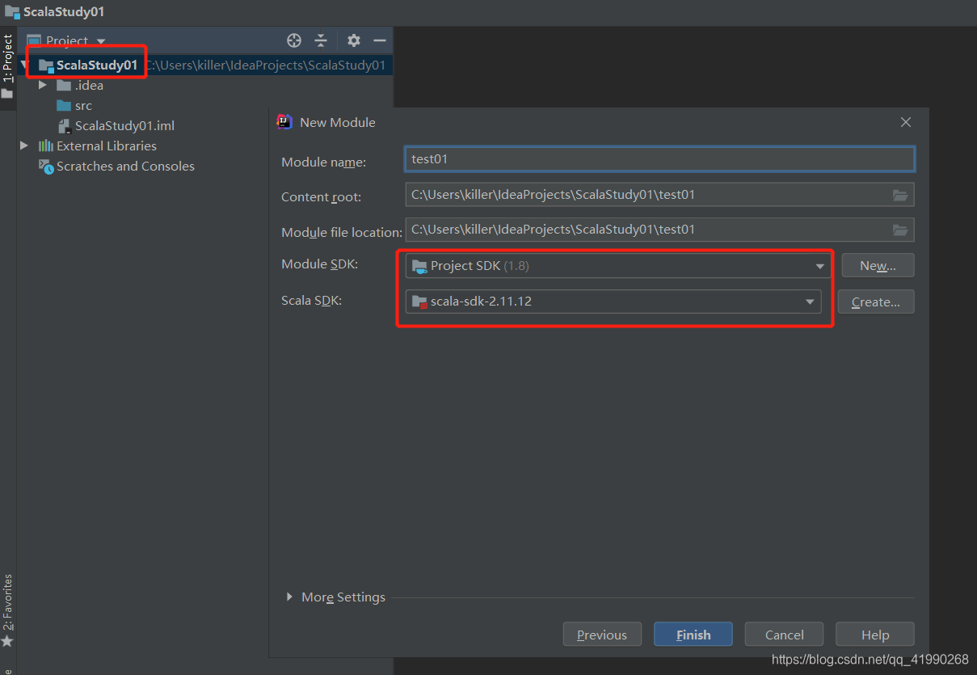Open Project panel settings gear
977x675 pixels.
click(354, 40)
